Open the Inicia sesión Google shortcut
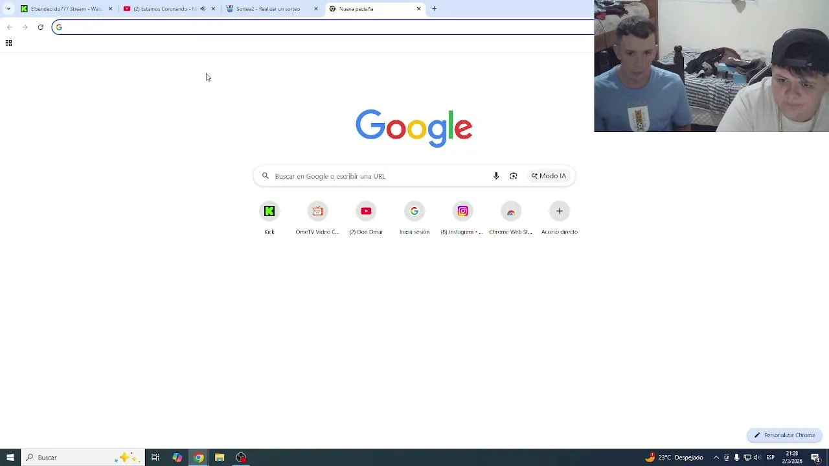 tap(414, 218)
